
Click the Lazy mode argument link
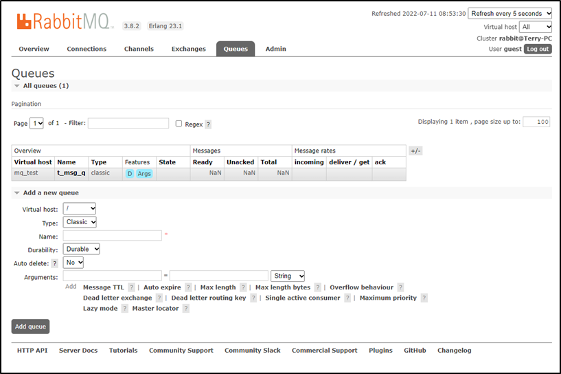[100, 309]
